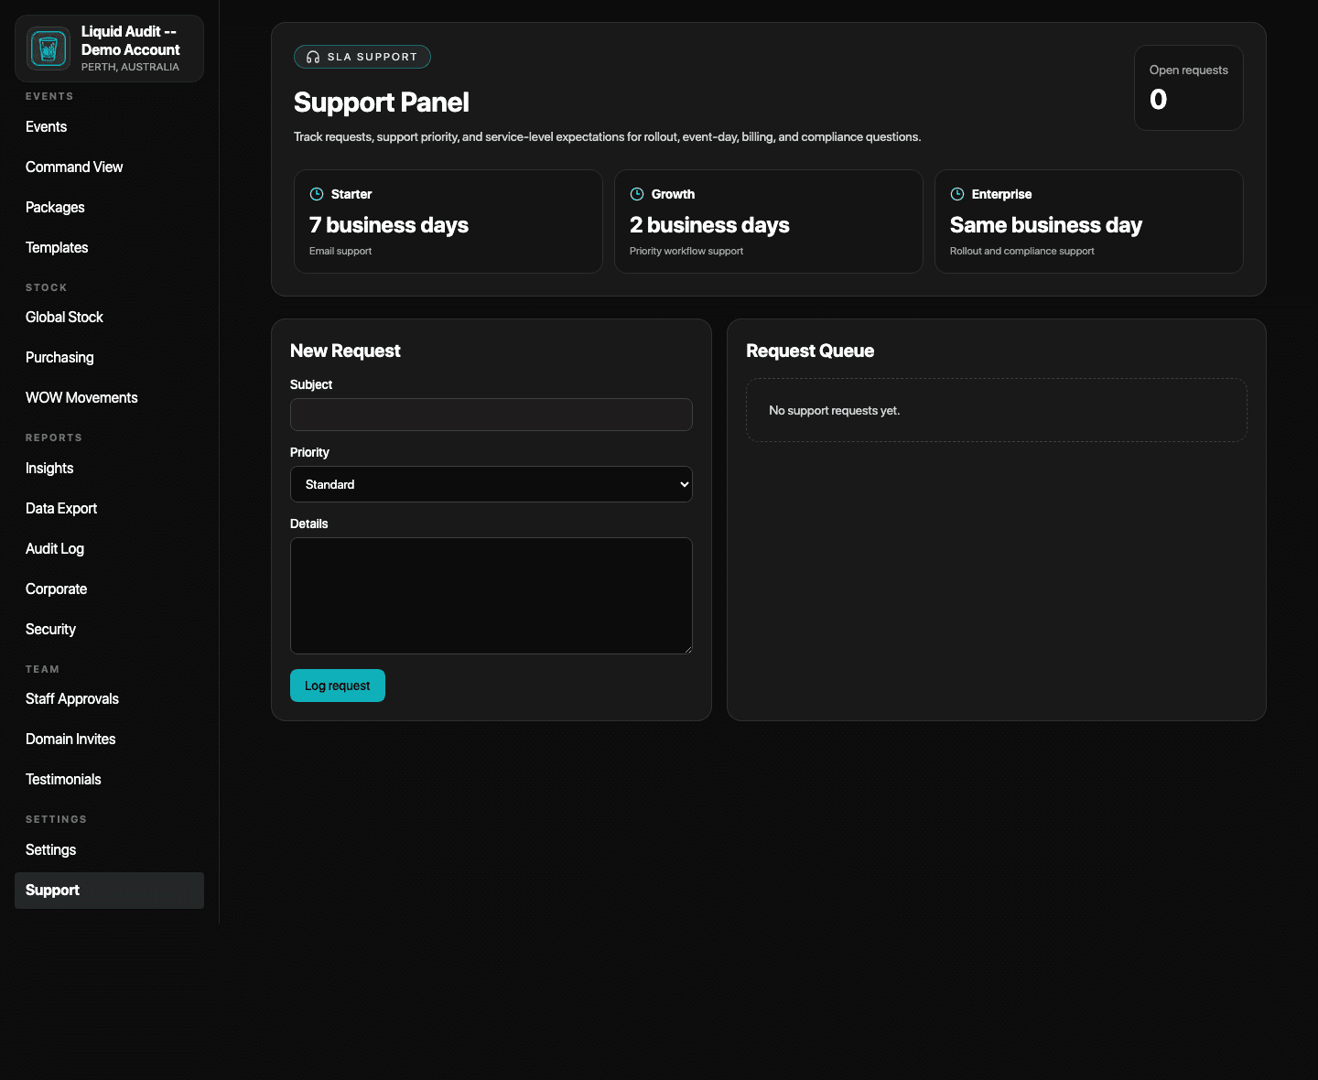Navigate to Templates

[109, 248]
